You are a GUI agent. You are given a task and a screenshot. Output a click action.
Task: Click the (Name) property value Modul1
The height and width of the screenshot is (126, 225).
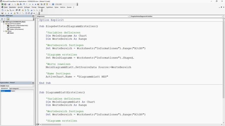pyautogui.click(x=22, y=91)
